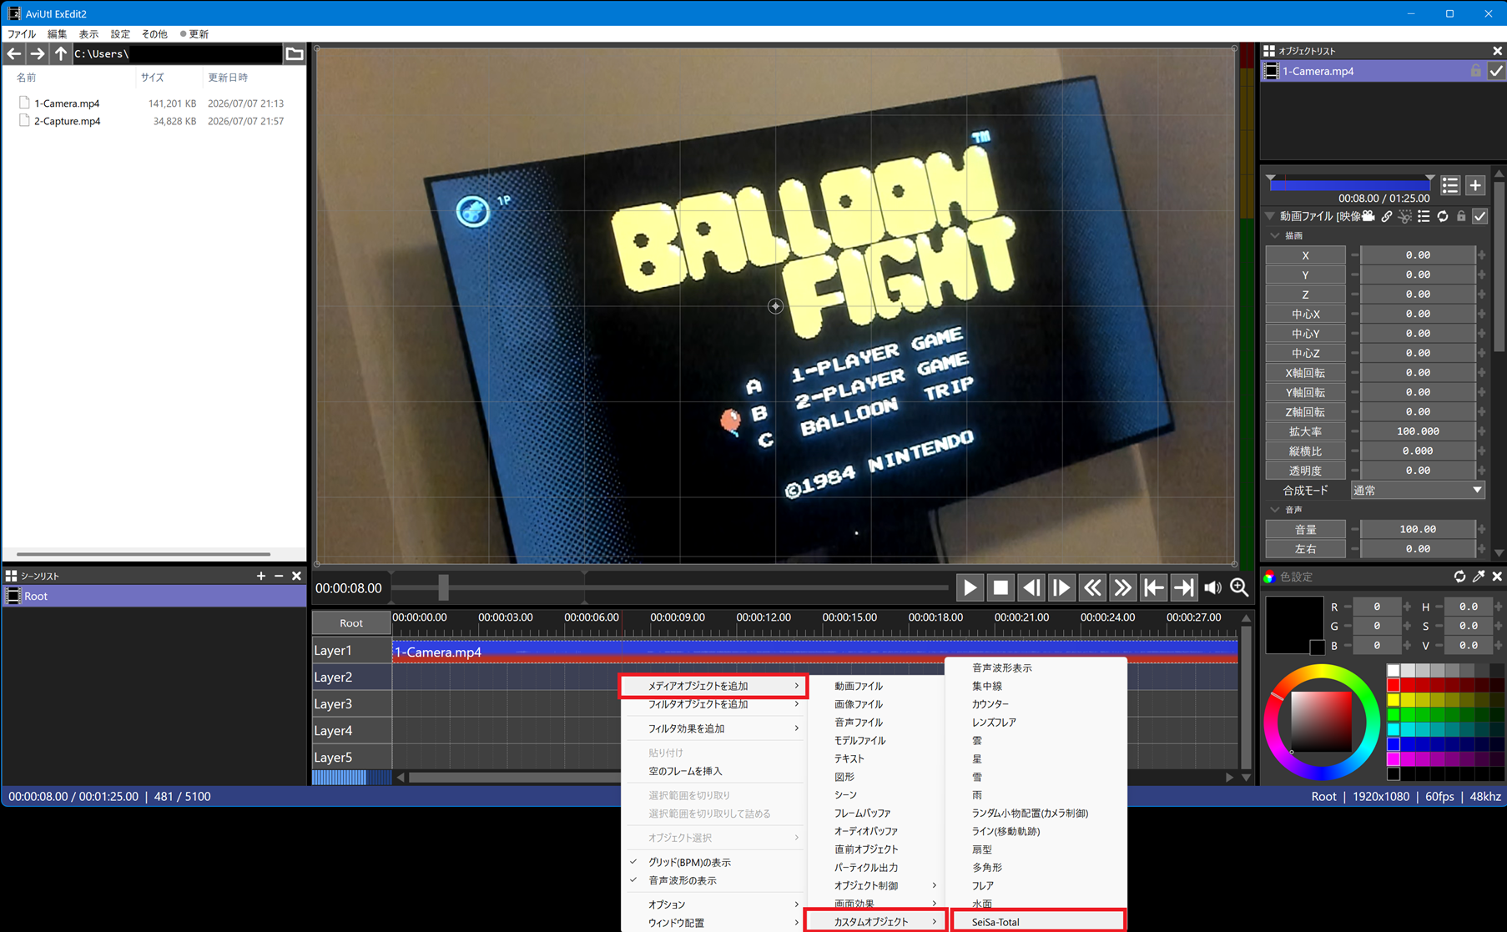Stop playback with the Stop button

1000,588
